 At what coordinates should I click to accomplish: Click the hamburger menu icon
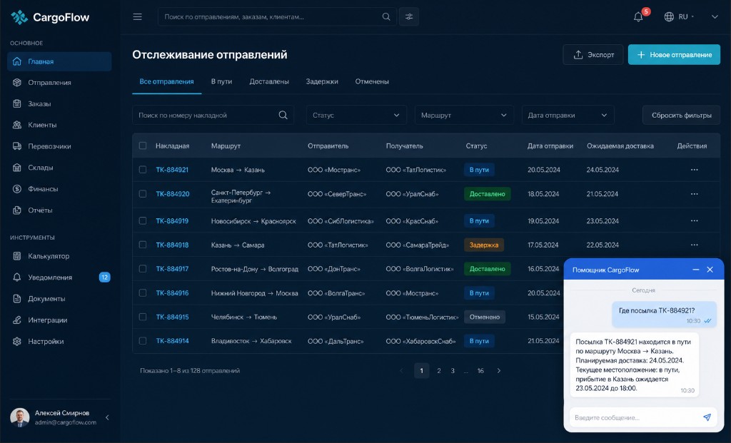click(x=137, y=17)
